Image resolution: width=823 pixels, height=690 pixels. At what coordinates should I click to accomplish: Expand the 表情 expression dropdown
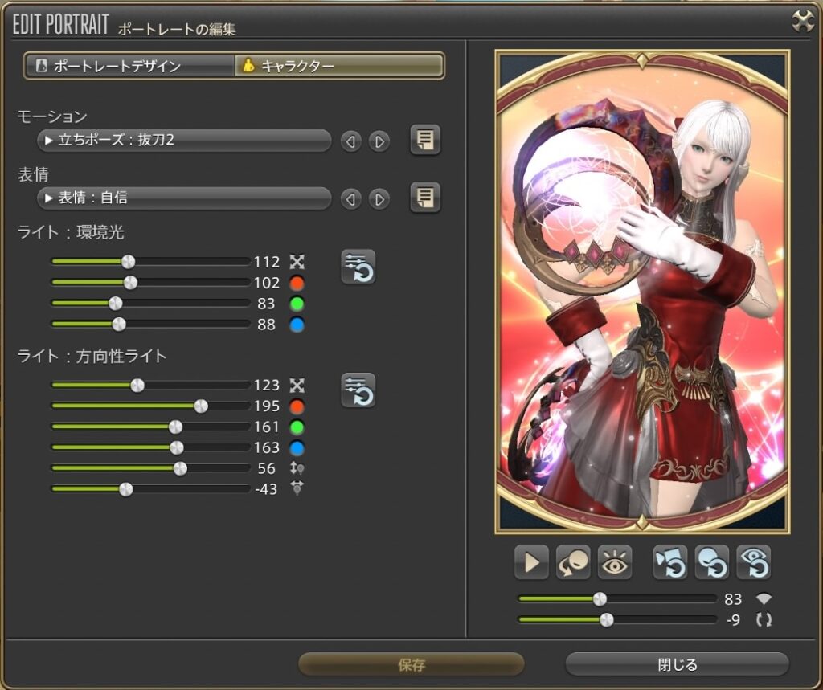coord(184,197)
